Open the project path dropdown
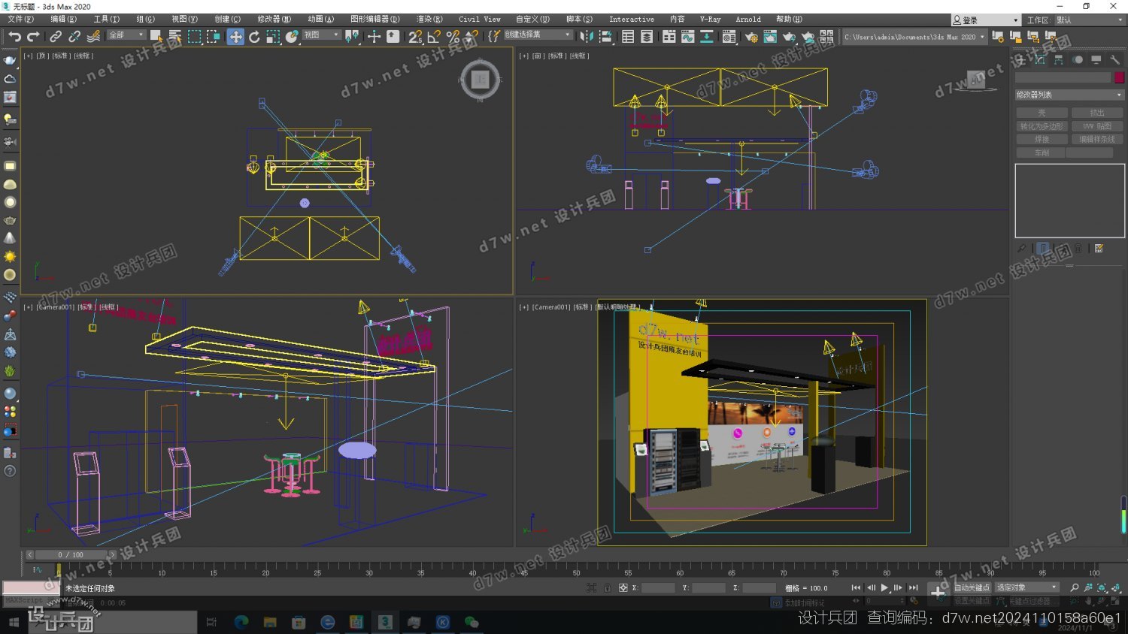 click(x=914, y=36)
